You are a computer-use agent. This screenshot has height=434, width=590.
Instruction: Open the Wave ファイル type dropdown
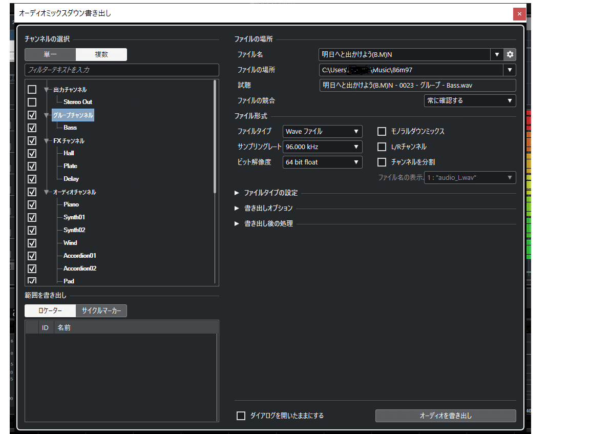tap(323, 131)
